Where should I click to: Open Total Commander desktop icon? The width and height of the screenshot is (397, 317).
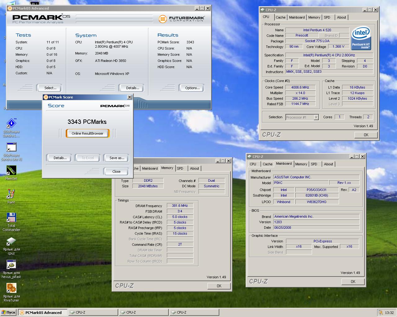pyautogui.click(x=11, y=222)
